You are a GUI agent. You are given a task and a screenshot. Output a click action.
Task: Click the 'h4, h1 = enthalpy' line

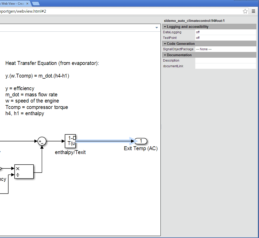pyautogui.click(x=25, y=114)
